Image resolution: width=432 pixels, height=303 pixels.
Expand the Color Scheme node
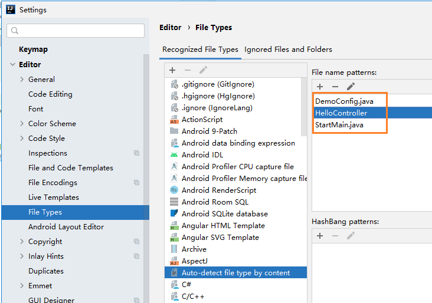22,124
